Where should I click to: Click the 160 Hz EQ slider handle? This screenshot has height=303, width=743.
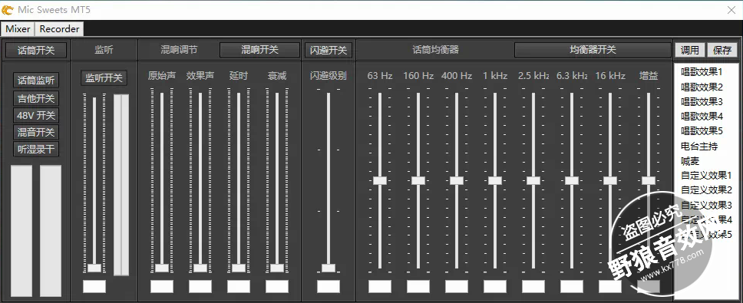tap(418, 180)
